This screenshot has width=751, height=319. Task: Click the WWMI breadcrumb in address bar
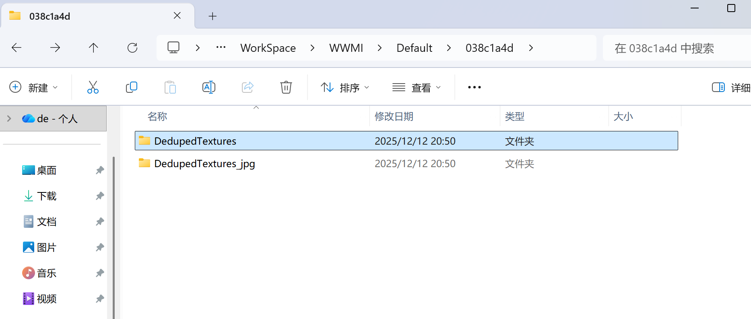346,48
